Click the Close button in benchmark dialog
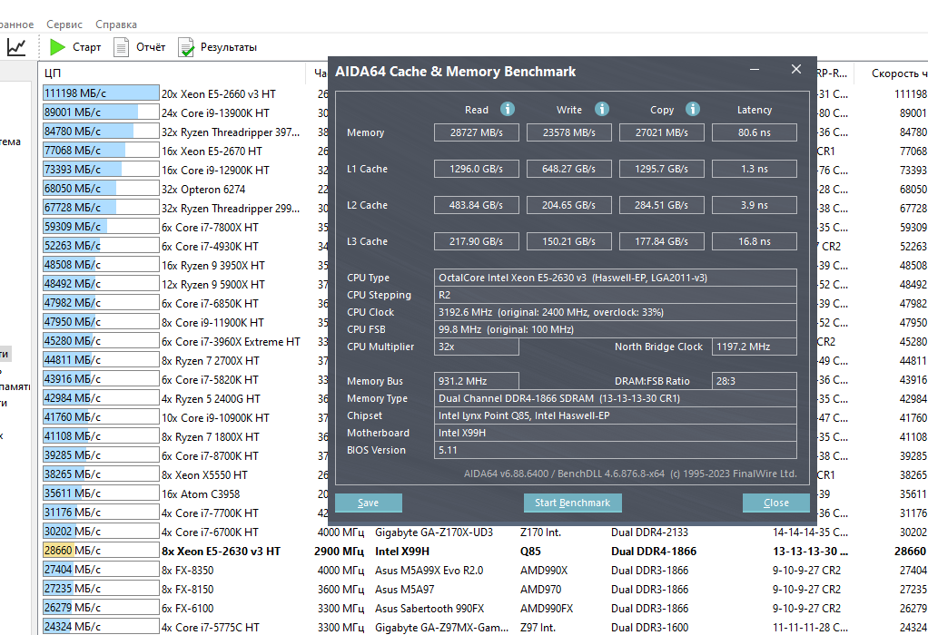 [775, 503]
